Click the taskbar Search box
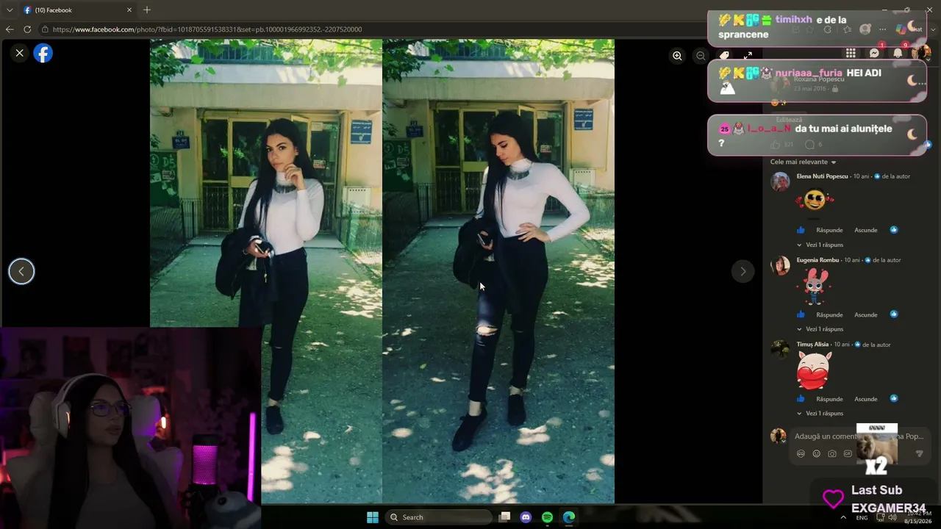Viewport: 941px width, 529px height. click(x=439, y=517)
